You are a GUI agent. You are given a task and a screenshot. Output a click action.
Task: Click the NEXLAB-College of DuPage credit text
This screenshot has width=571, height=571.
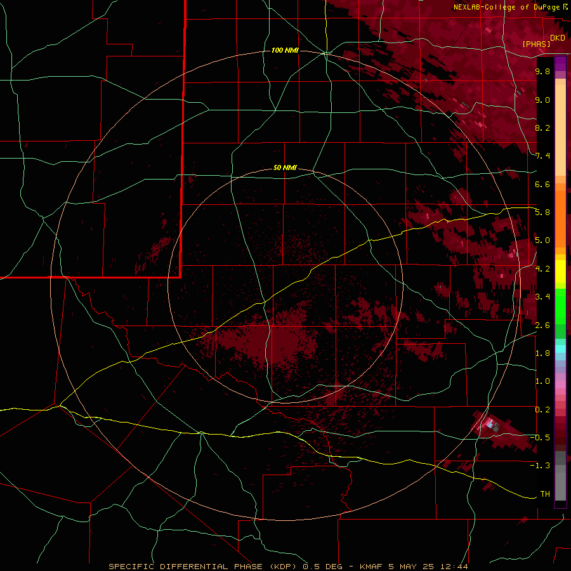506,7
